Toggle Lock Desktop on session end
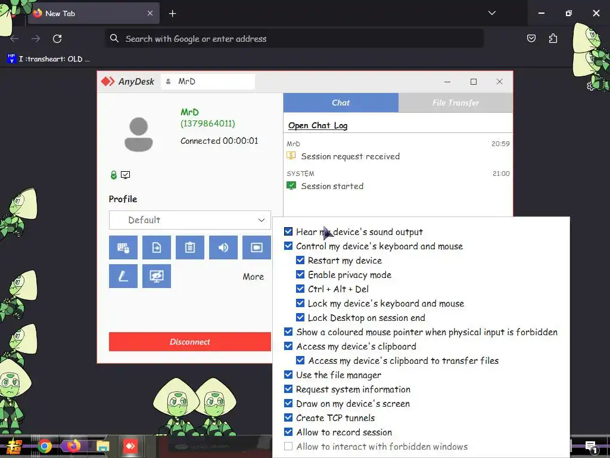 click(300, 317)
